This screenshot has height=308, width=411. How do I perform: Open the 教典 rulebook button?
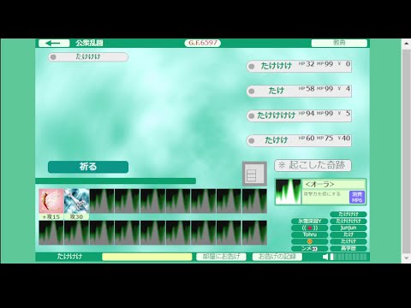pyautogui.click(x=339, y=43)
